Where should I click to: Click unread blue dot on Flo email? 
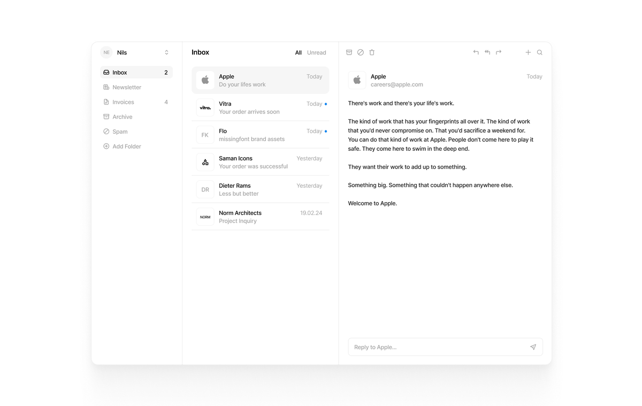pyautogui.click(x=326, y=131)
